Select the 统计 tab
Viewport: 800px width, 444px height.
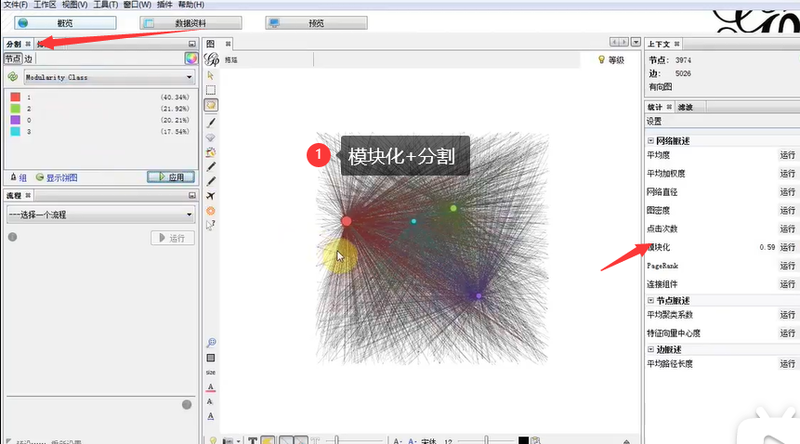click(x=655, y=107)
